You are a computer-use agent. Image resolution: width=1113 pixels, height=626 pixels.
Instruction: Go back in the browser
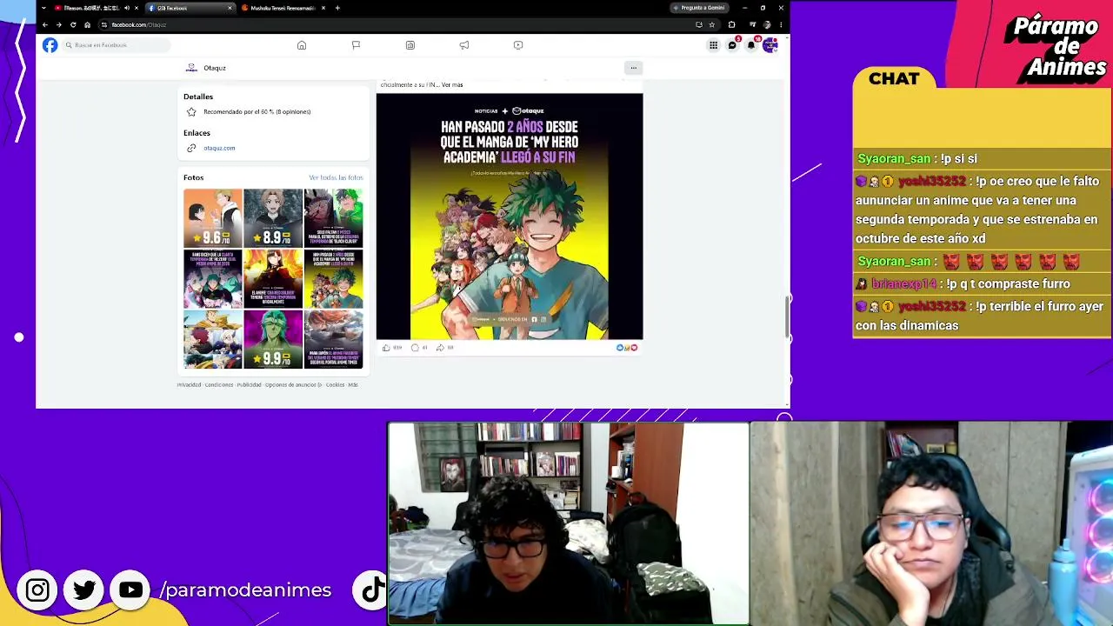point(45,24)
